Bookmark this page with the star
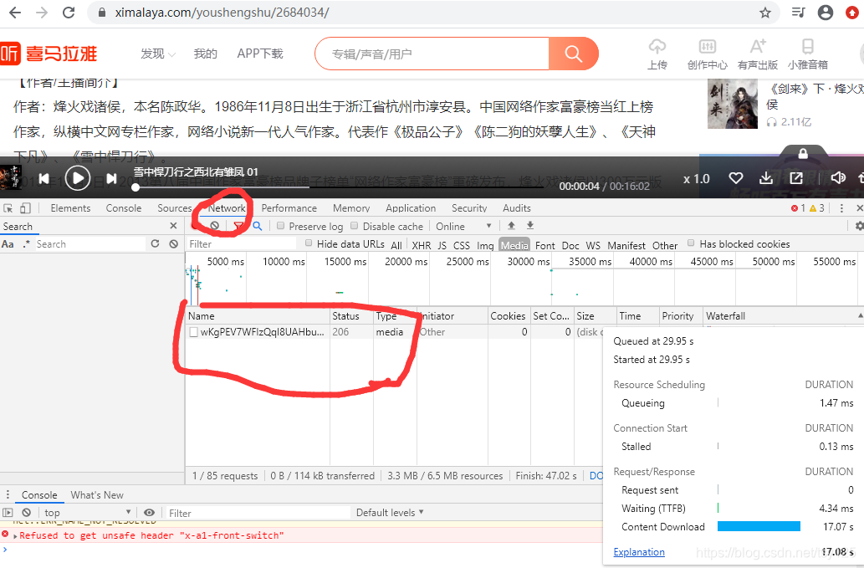The width and height of the screenshot is (864, 568). click(764, 13)
